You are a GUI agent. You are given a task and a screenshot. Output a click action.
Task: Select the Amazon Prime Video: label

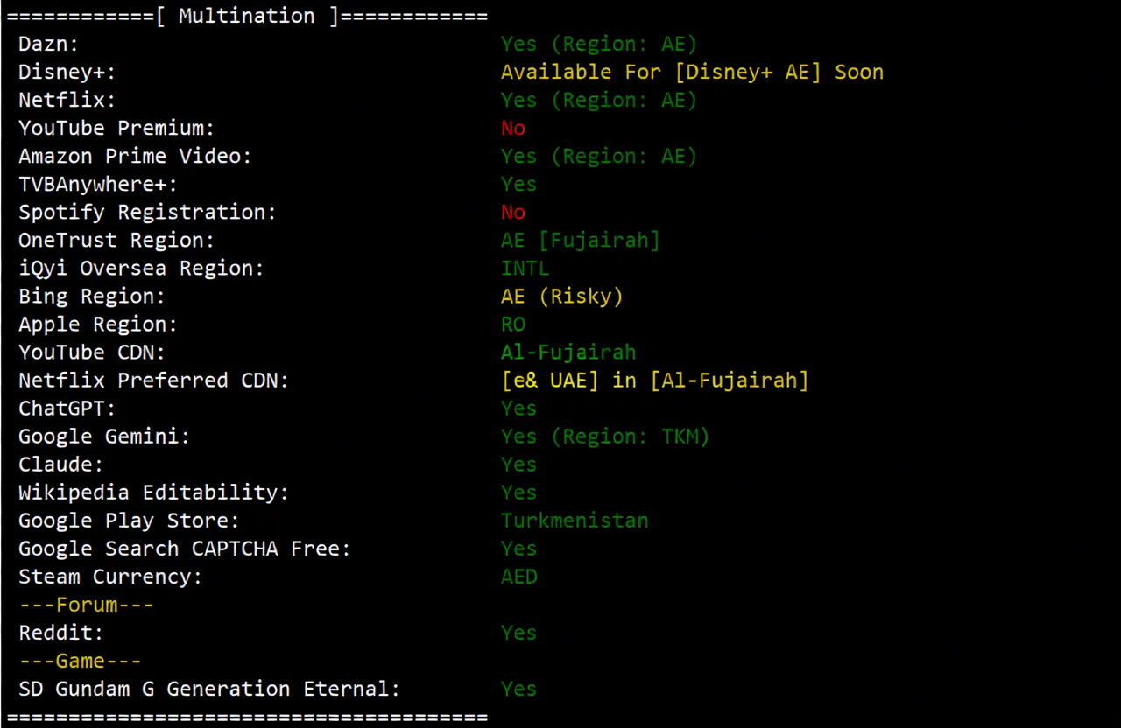click(x=135, y=156)
